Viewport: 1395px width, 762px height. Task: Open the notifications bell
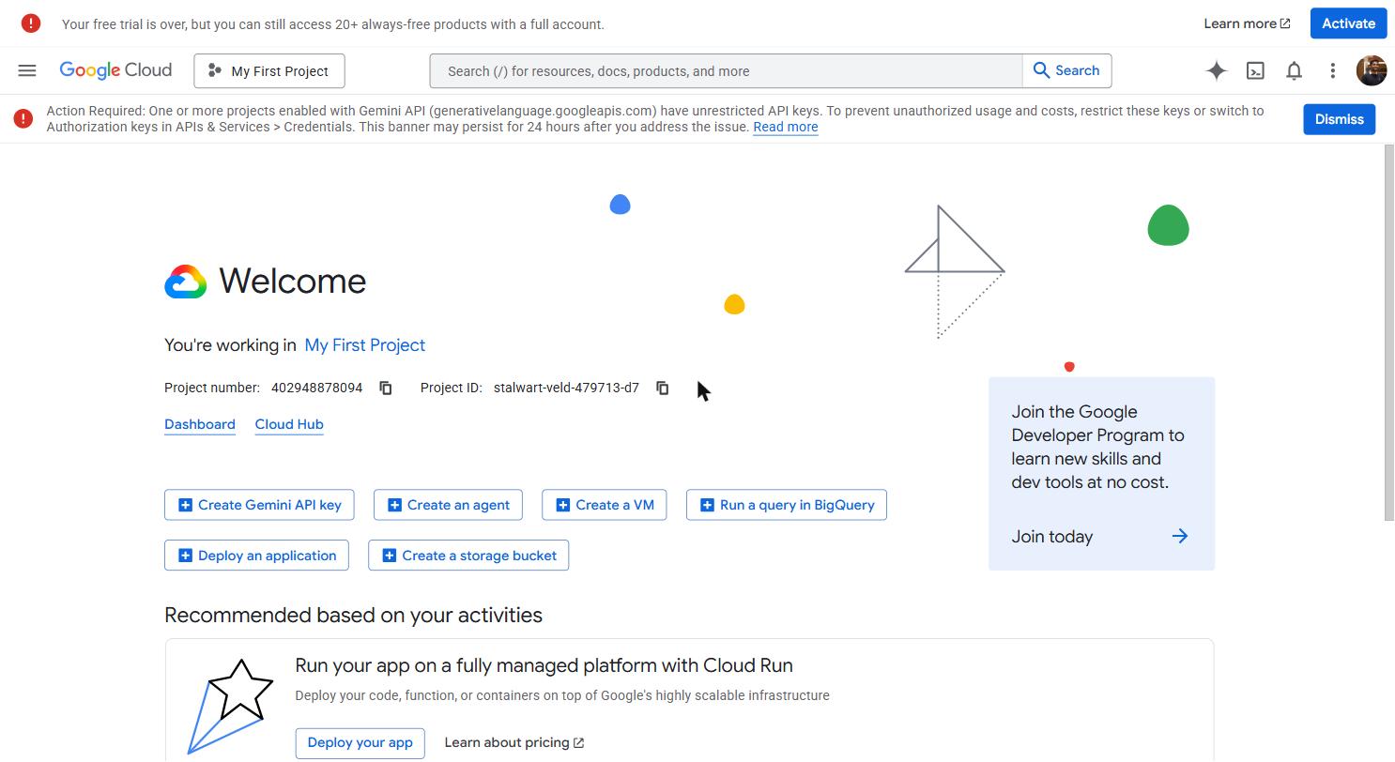pyautogui.click(x=1294, y=70)
